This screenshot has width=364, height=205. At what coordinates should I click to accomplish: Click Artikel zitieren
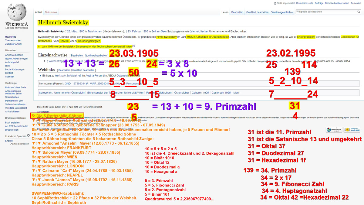[x=13, y=112]
